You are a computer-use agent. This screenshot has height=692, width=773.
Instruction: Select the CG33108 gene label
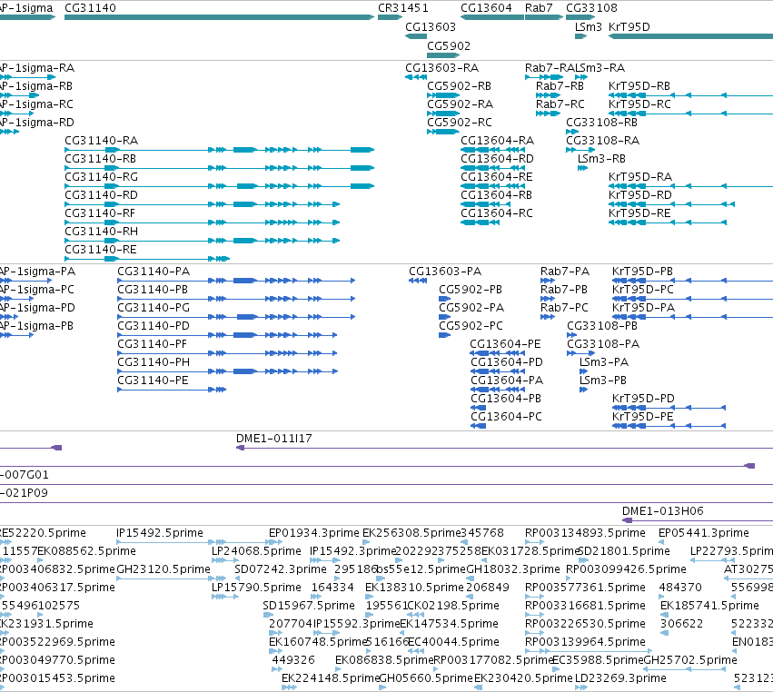click(591, 8)
